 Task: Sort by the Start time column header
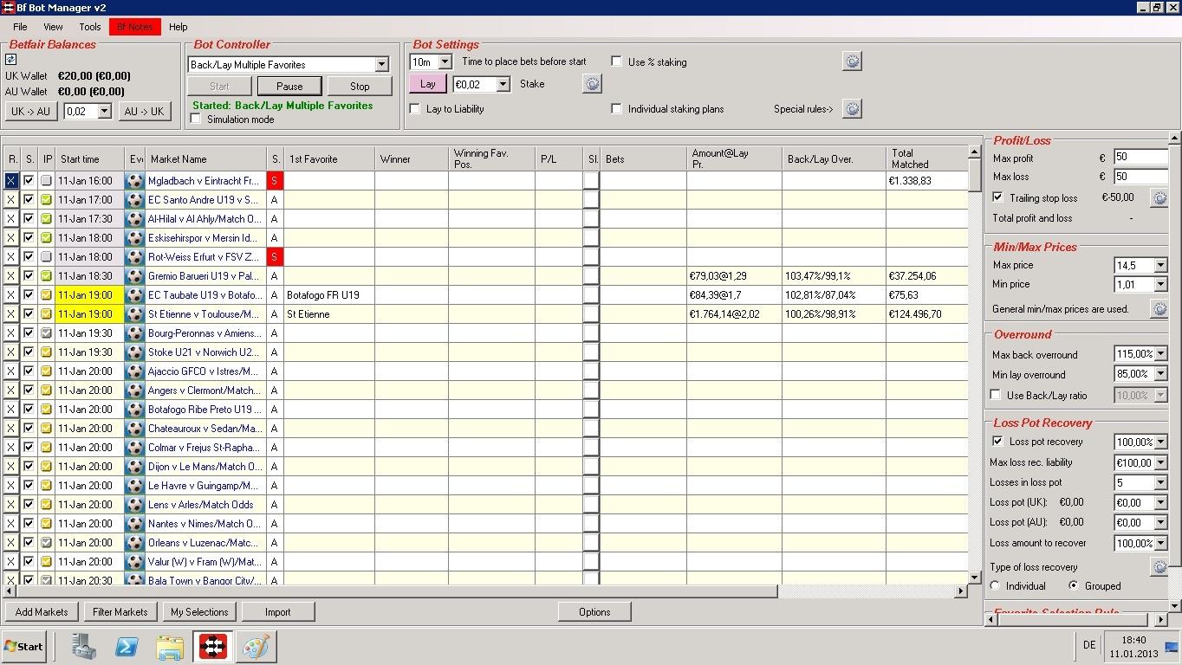tap(90, 158)
